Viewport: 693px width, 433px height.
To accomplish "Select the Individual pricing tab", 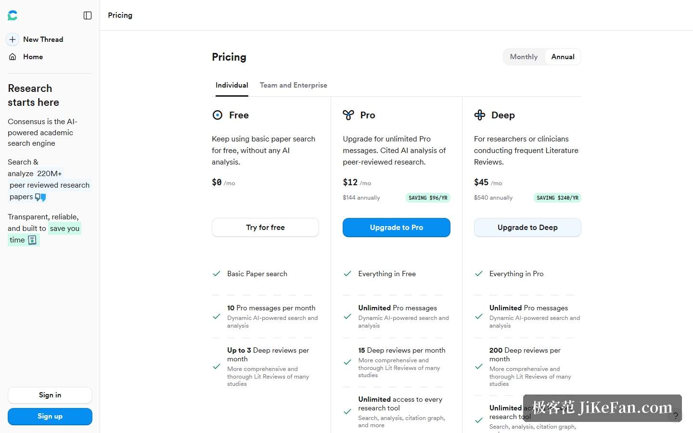I will point(232,85).
